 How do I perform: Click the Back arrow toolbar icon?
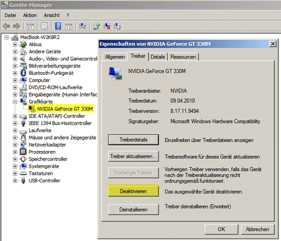click(x=7, y=26)
